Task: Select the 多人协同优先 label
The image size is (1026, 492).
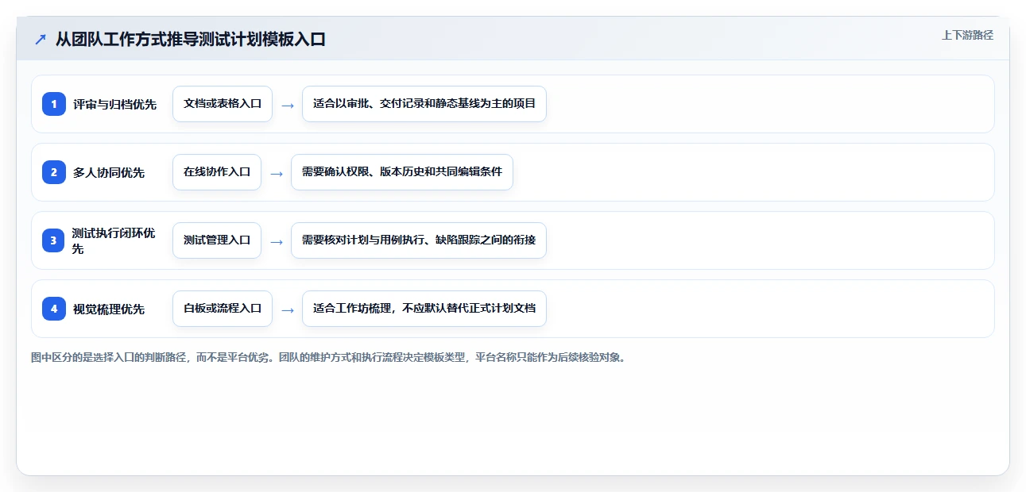Action: click(109, 173)
